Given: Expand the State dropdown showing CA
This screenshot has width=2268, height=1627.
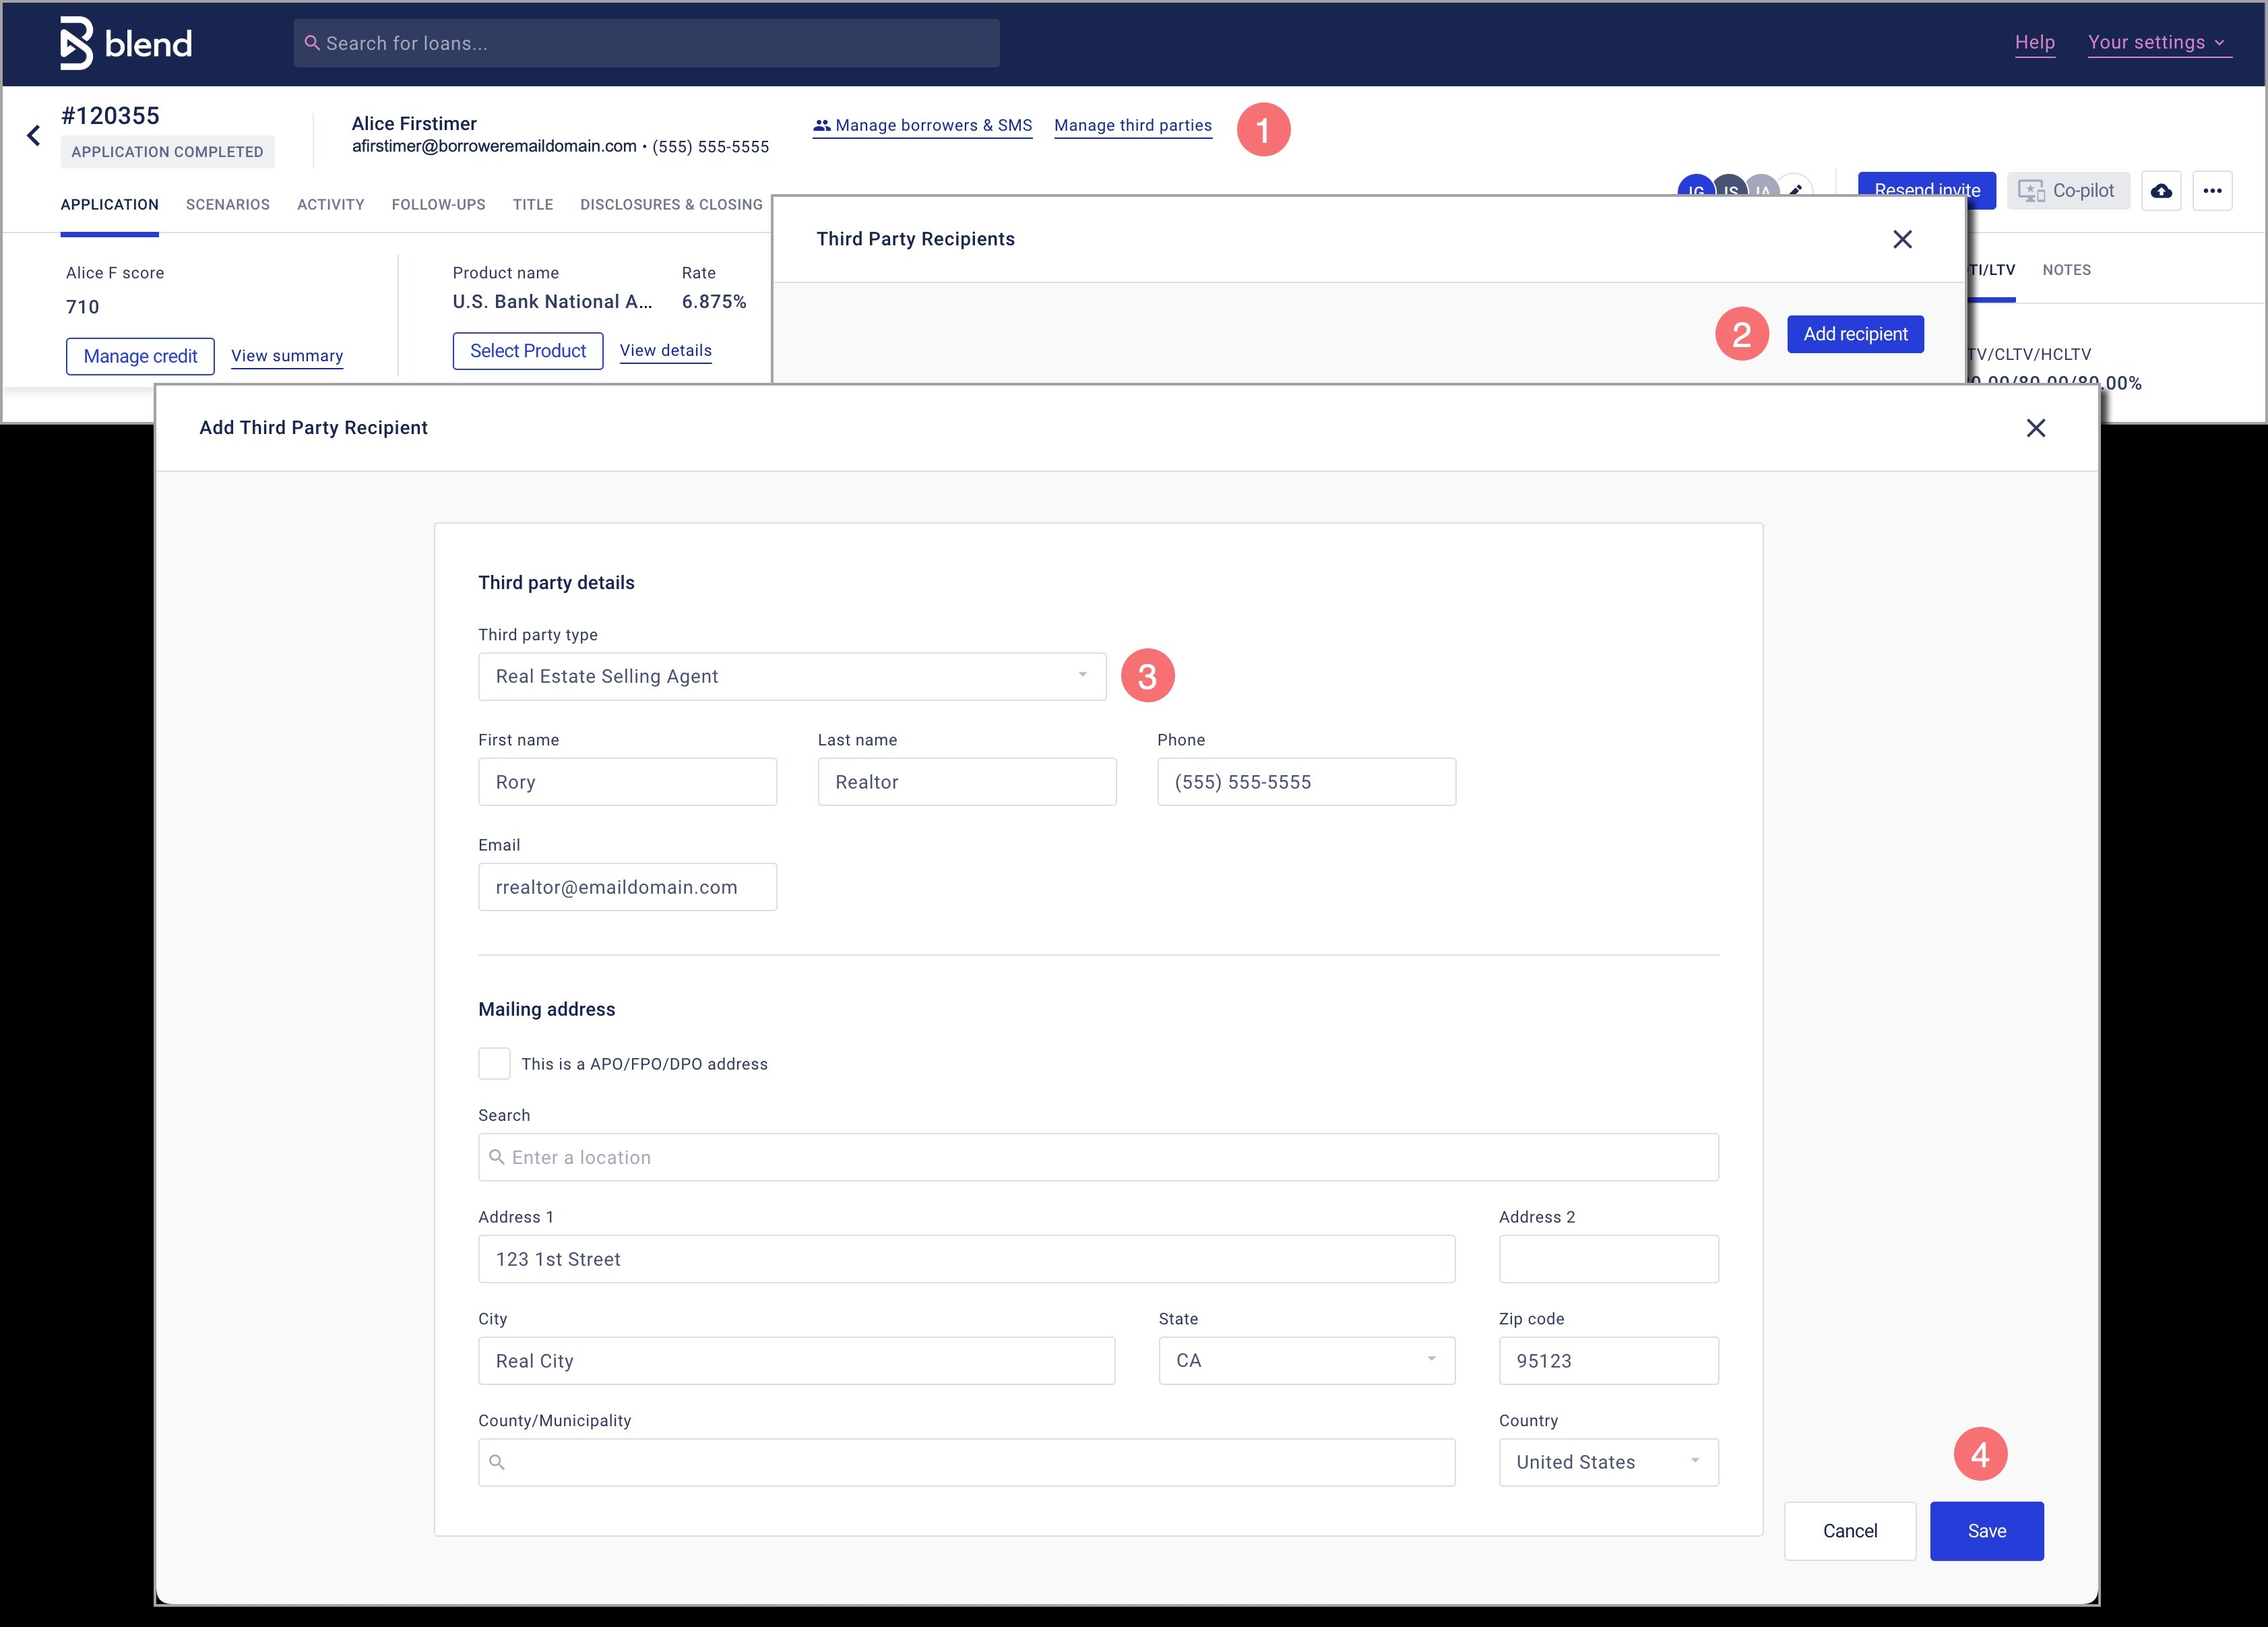Looking at the screenshot, I should [1305, 1360].
